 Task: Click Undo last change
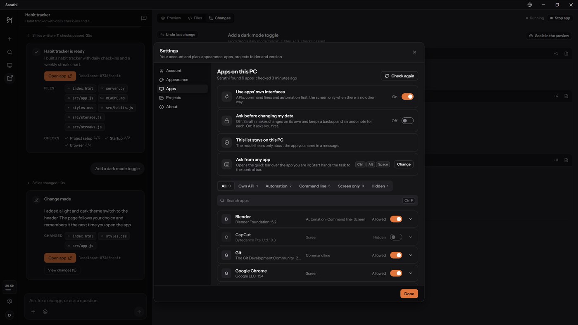178,35
